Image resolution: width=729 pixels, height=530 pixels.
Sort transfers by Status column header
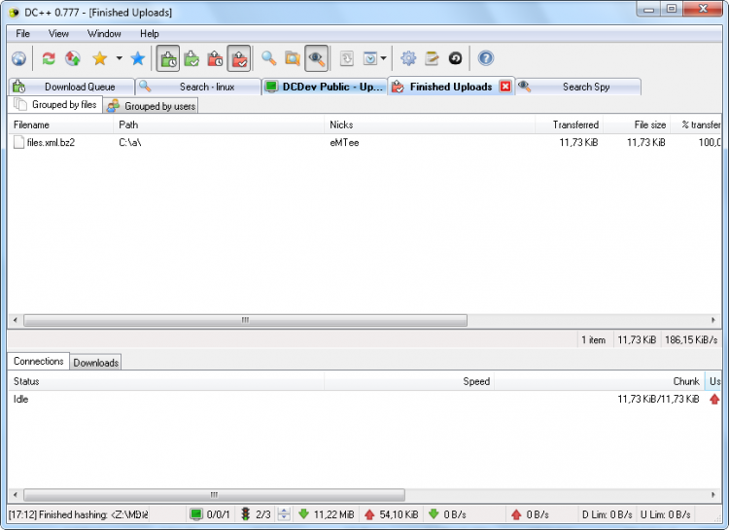coord(166,381)
